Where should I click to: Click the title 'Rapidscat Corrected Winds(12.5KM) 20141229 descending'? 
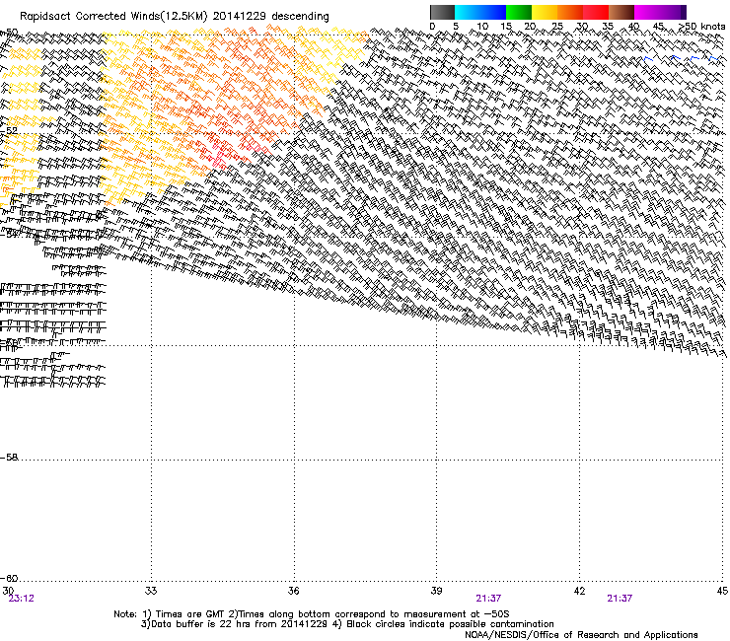coord(175,17)
